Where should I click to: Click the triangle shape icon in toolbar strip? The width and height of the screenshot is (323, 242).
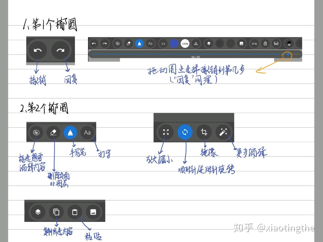(x=196, y=44)
